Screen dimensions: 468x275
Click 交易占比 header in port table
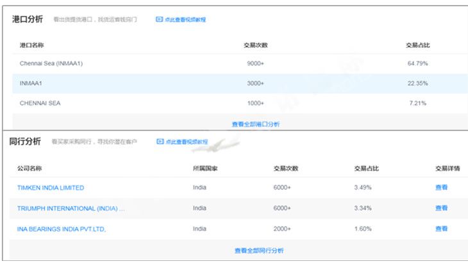pyautogui.click(x=417, y=45)
